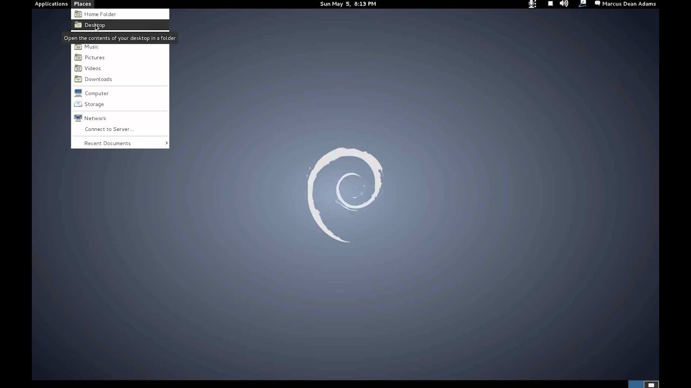Open the Videos folder entry

(120, 68)
